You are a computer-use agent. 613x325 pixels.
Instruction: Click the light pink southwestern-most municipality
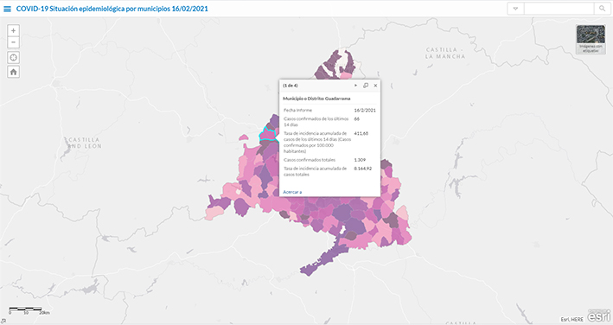[214, 213]
